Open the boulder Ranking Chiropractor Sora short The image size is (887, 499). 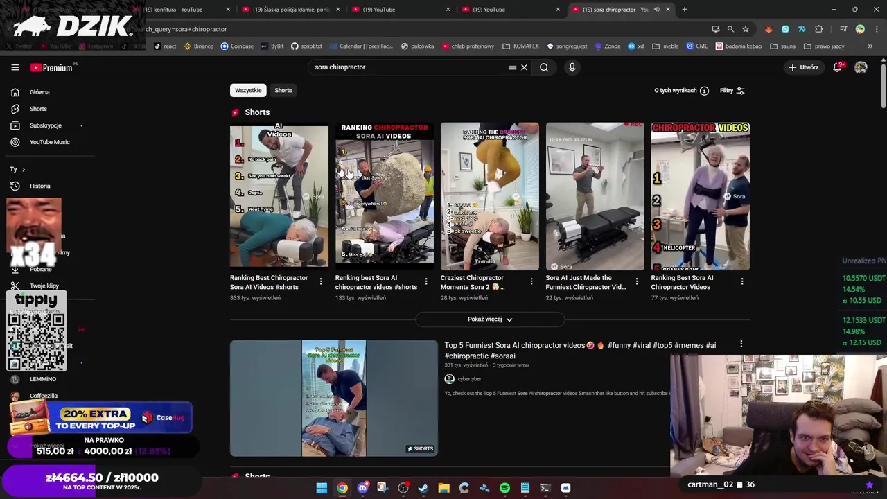[x=385, y=196]
